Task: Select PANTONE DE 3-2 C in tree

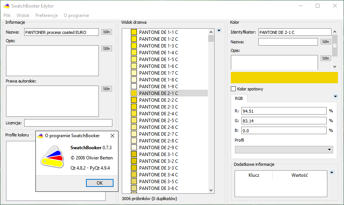Action: coord(158,161)
